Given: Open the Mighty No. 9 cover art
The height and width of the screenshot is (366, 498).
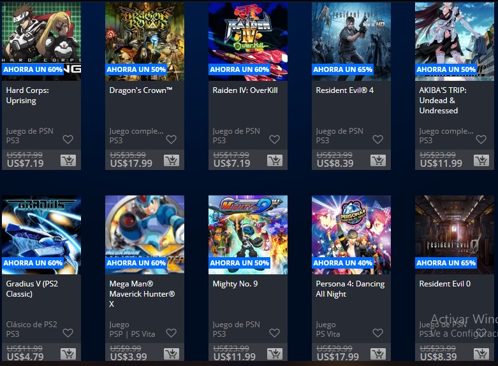Looking at the screenshot, I should click(248, 235).
